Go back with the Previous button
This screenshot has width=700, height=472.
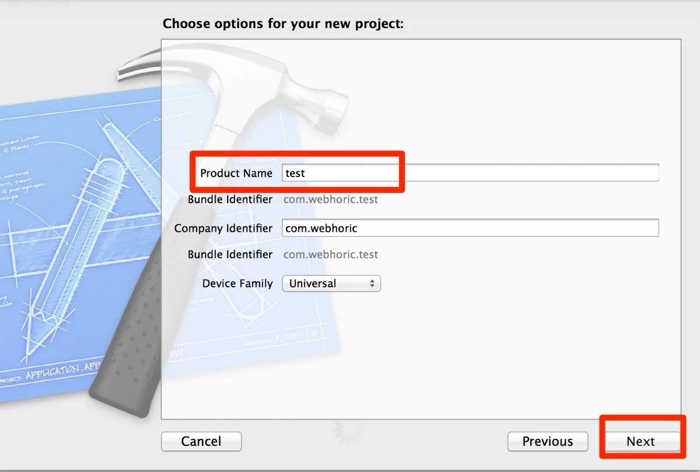(x=547, y=442)
